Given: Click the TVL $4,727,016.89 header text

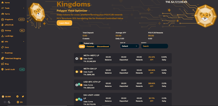Looking at the screenshot, I should (x=176, y=2).
